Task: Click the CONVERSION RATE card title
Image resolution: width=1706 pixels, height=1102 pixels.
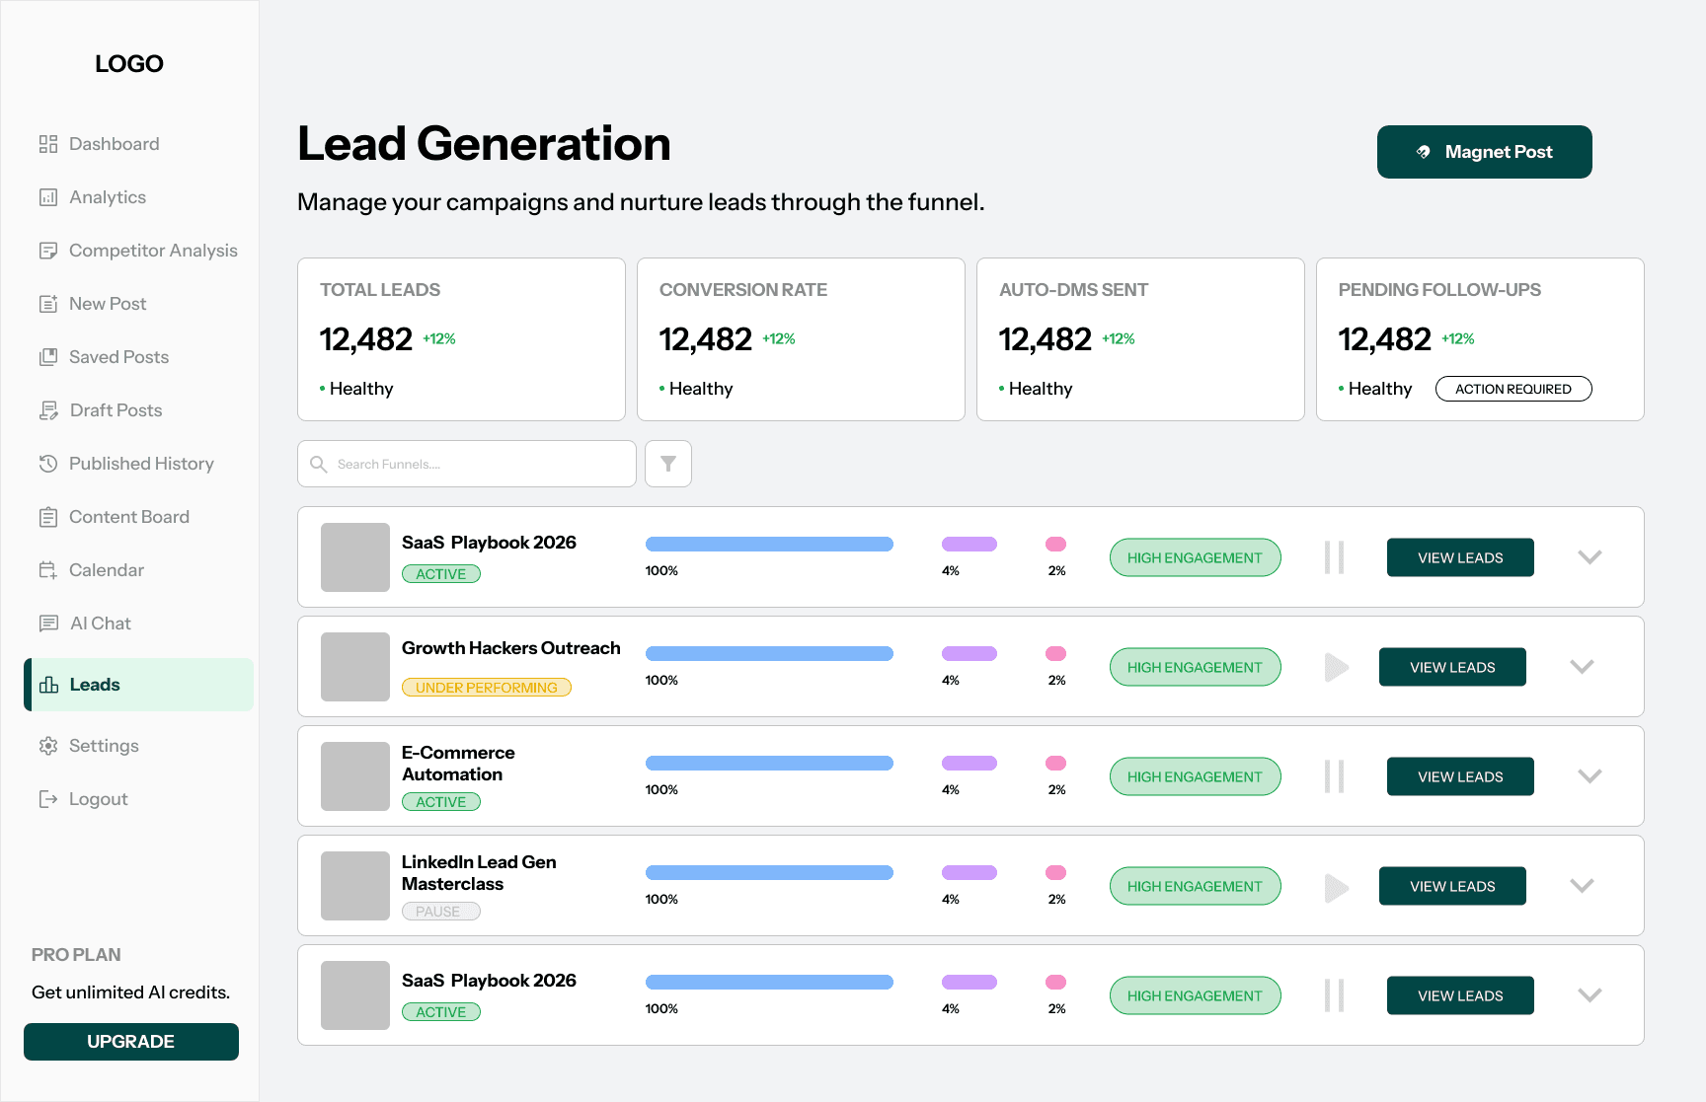Action: coord(743,290)
